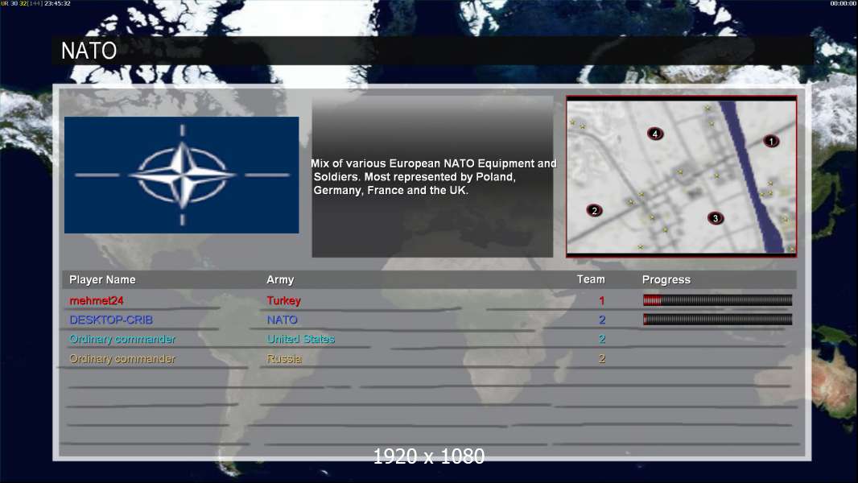Viewport: 858px width, 483px height.
Task: Click the NATO faction description text
Action: pos(433,176)
